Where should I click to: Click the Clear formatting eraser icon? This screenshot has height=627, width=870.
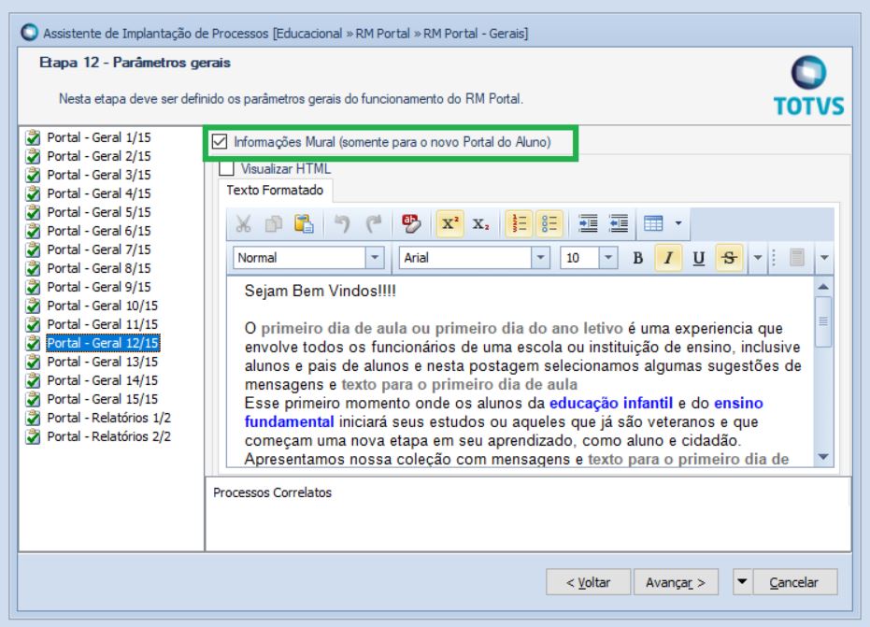tap(411, 223)
